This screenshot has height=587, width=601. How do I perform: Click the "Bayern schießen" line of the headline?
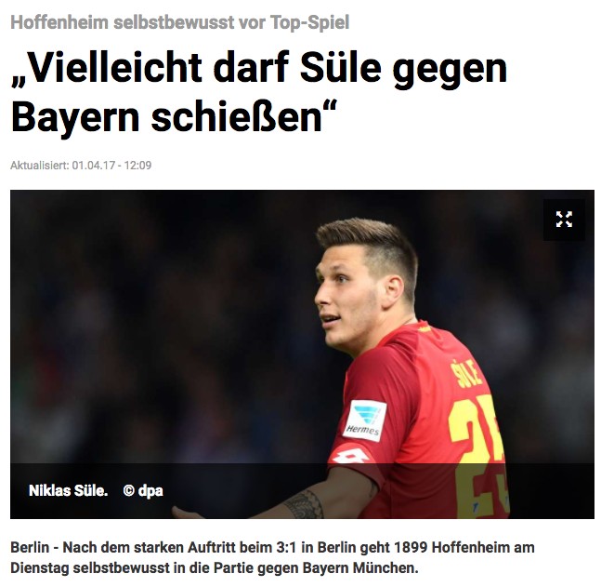(x=174, y=117)
